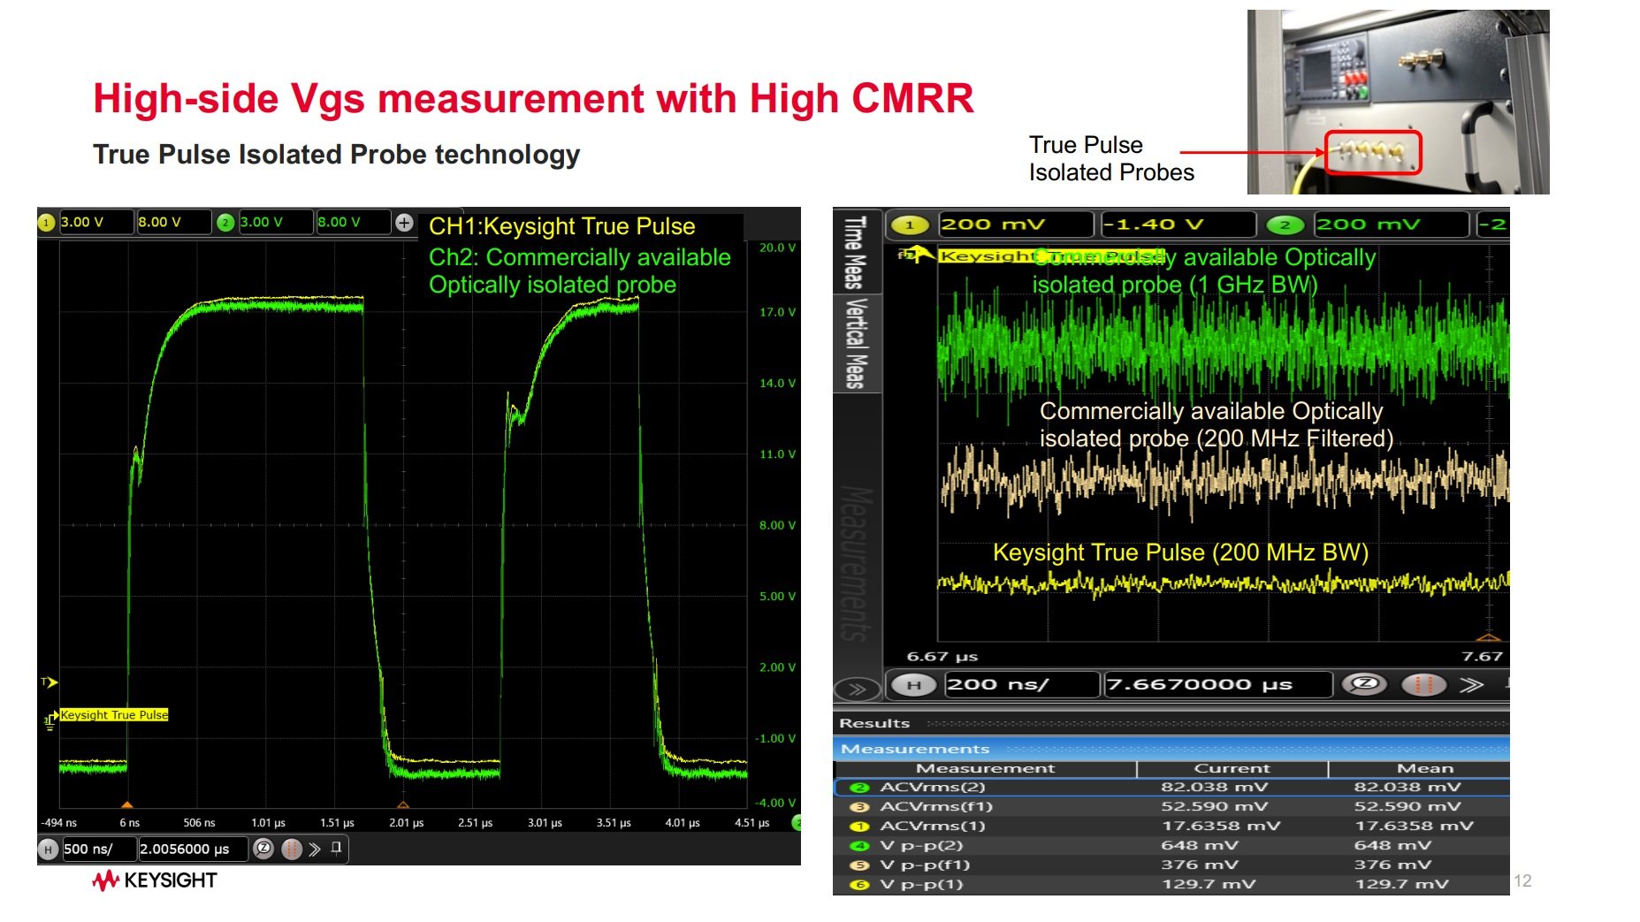Click measurement 4 badge beside V p-p(2)
This screenshot has height=922, width=1640.
858,846
